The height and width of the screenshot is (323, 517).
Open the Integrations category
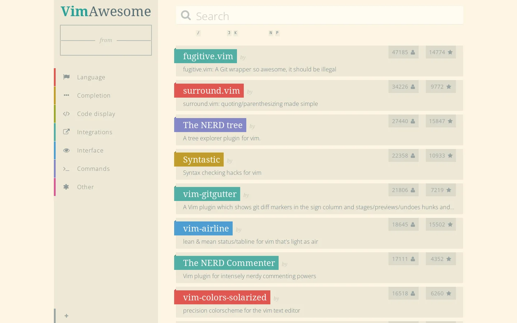106,132
